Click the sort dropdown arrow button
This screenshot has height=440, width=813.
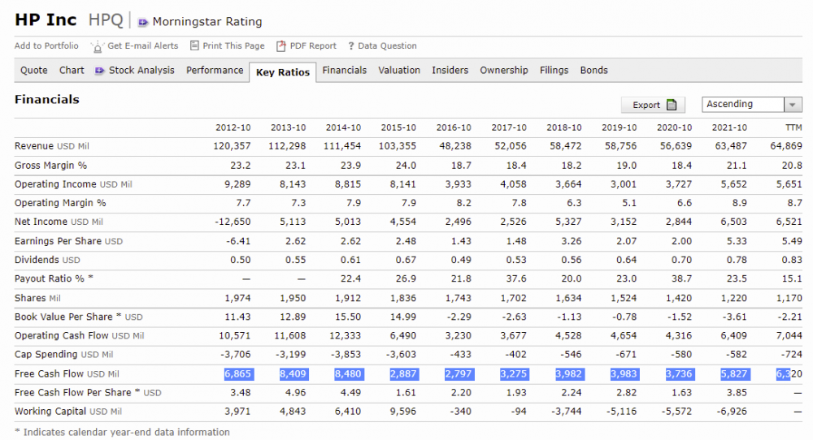click(x=792, y=105)
